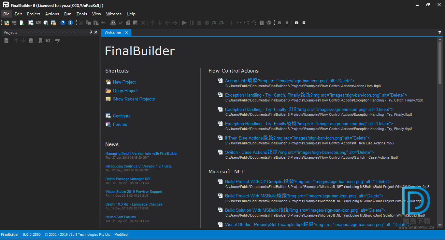This screenshot has height=240, width=445.
Task: Click the Copy icon in toolbar
Action: [88, 23]
